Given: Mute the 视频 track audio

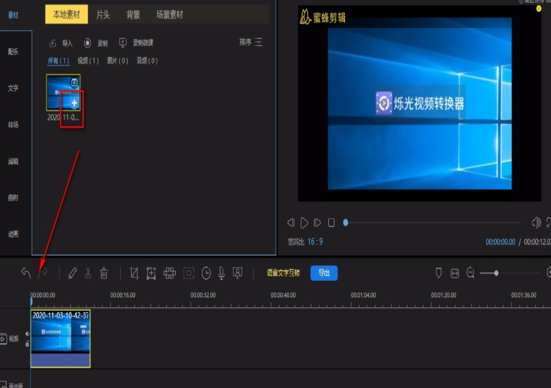Looking at the screenshot, I should pos(27,334).
